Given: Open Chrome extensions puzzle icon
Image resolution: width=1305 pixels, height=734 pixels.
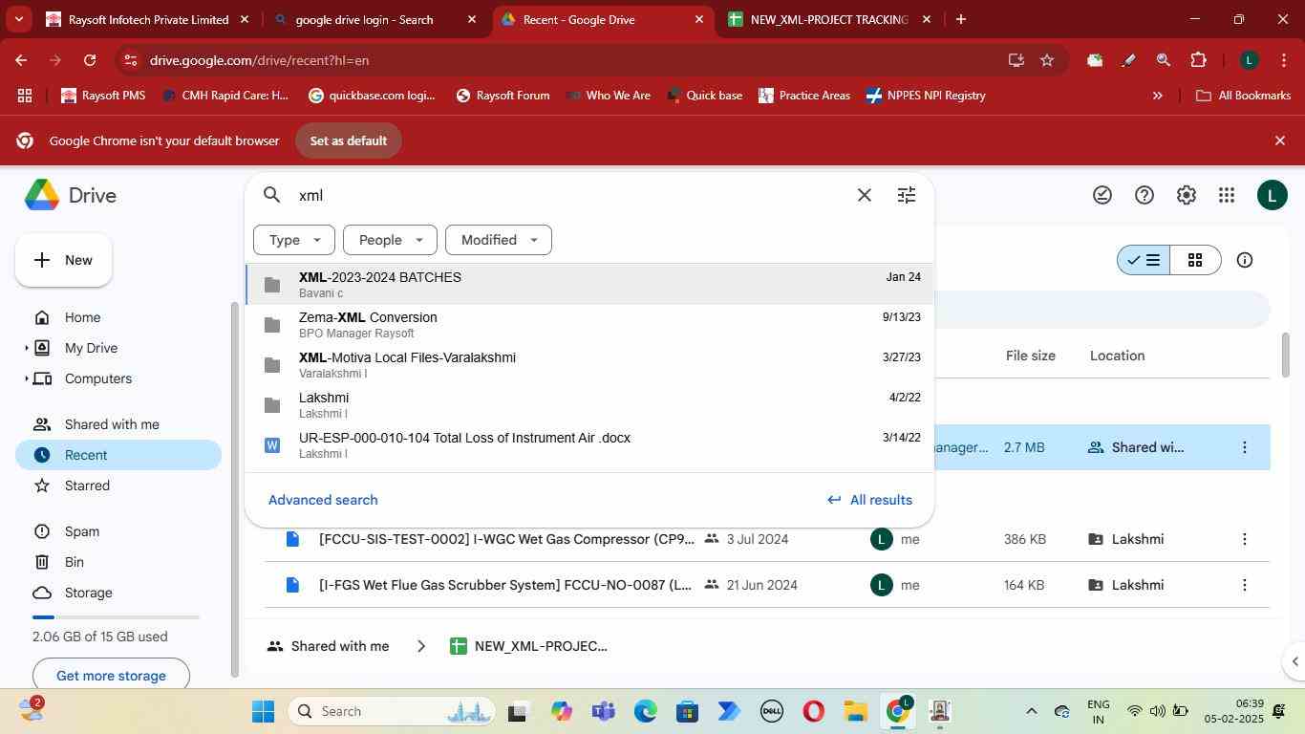Looking at the screenshot, I should [x=1198, y=60].
